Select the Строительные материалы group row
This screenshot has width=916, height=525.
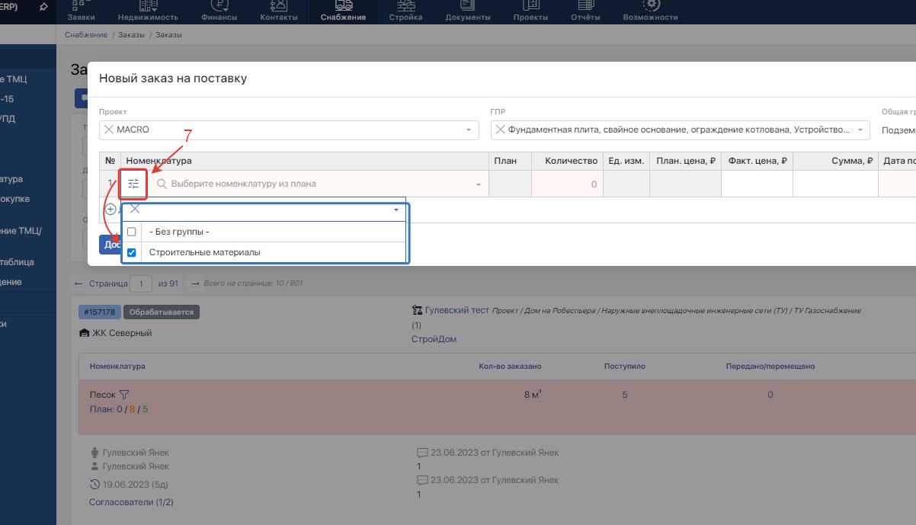tap(264, 252)
